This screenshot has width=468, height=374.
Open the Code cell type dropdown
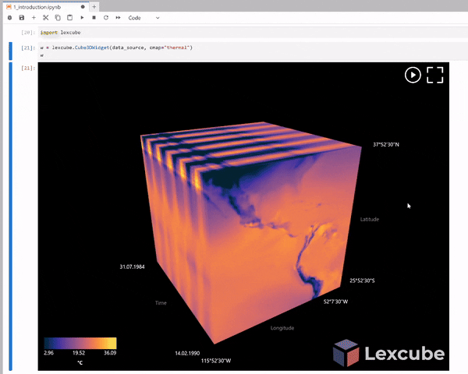(144, 18)
